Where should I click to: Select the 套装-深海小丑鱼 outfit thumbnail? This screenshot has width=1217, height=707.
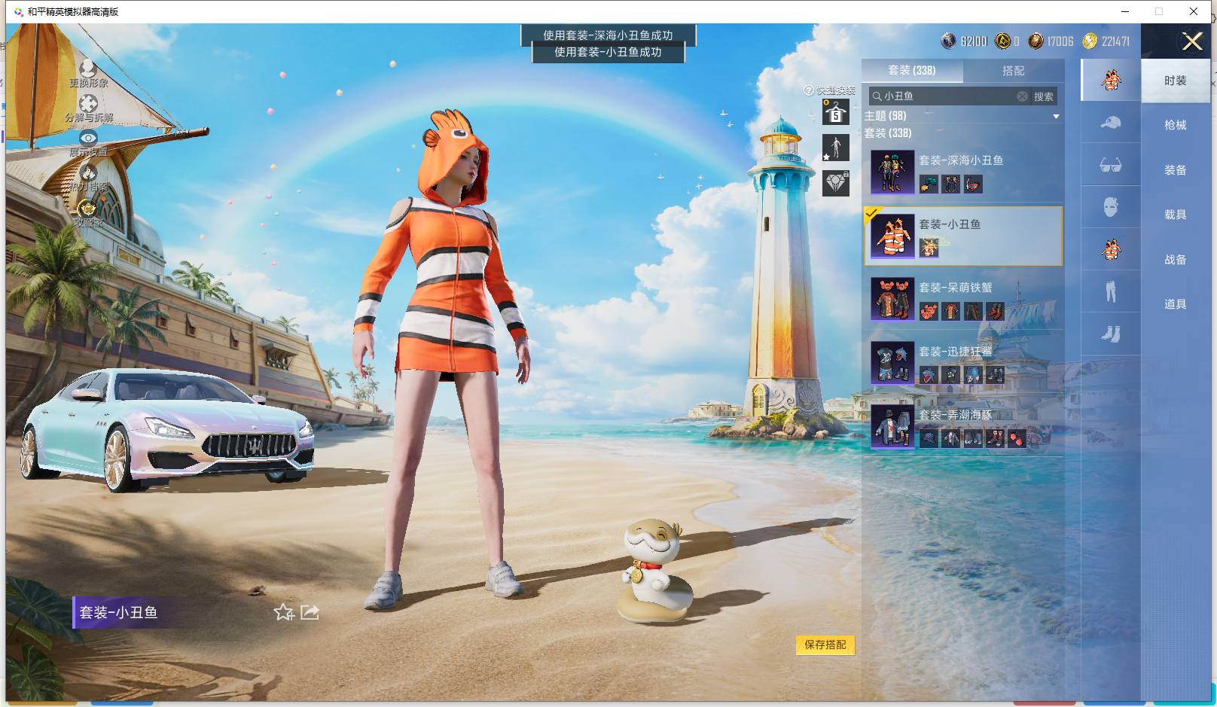click(x=892, y=172)
